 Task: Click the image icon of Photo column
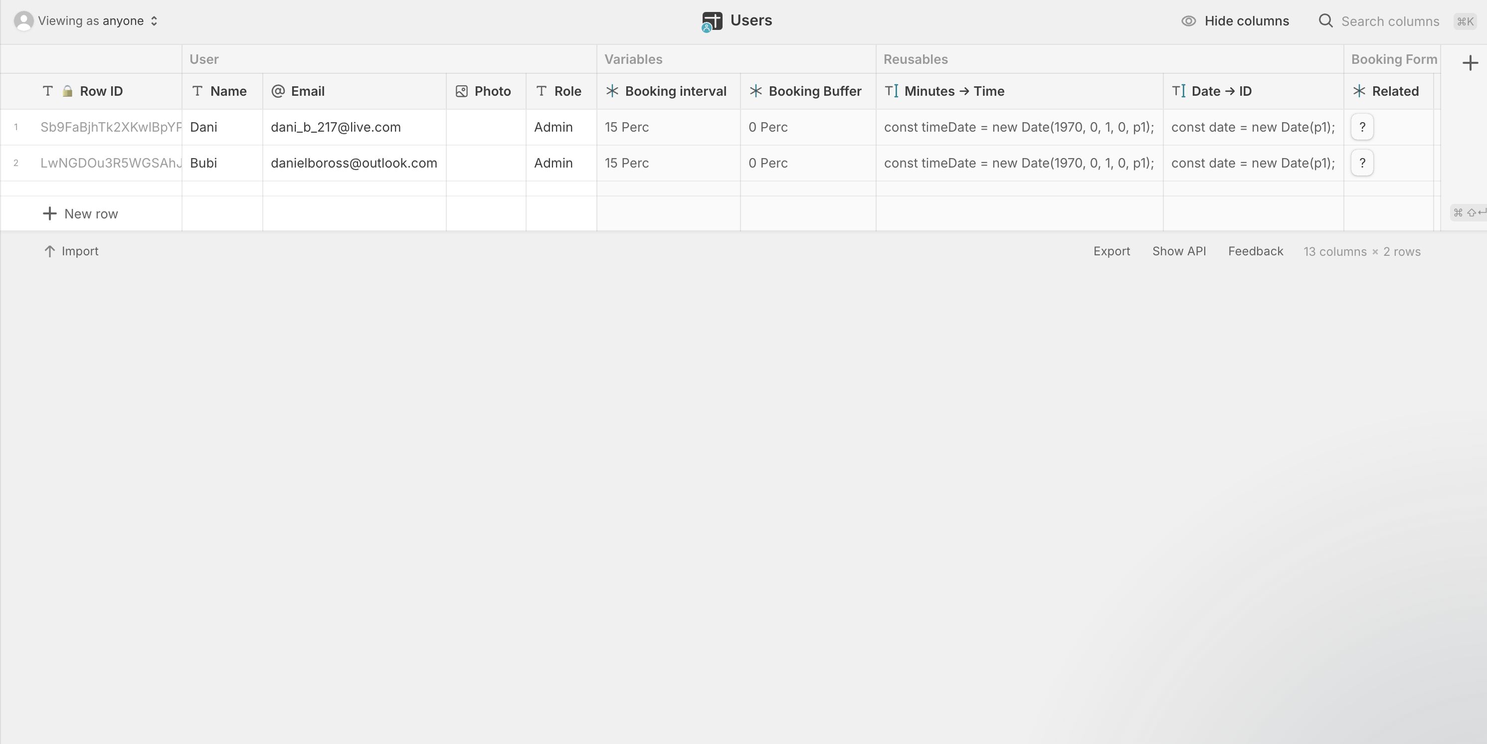(x=461, y=91)
